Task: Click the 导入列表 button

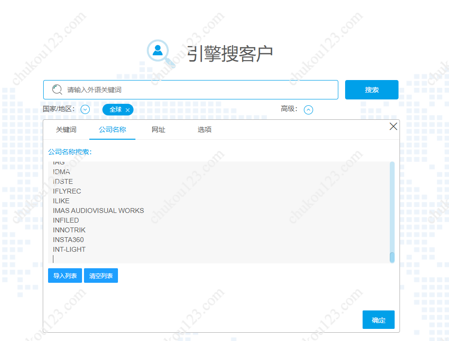Action: [x=65, y=276]
